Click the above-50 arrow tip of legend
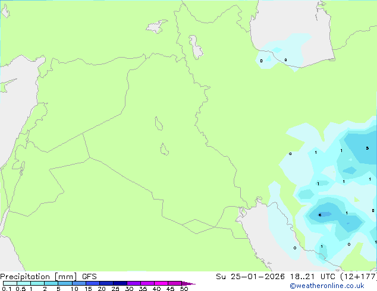Screen dimensions: 377x291 188,283
